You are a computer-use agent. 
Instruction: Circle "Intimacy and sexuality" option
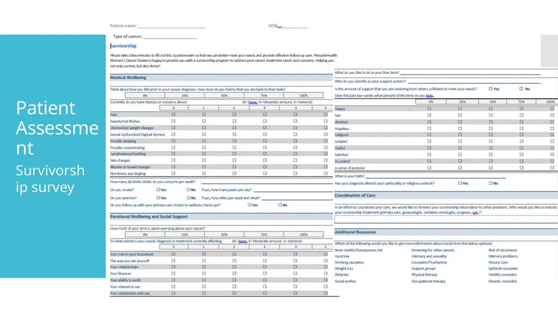click(x=429, y=256)
